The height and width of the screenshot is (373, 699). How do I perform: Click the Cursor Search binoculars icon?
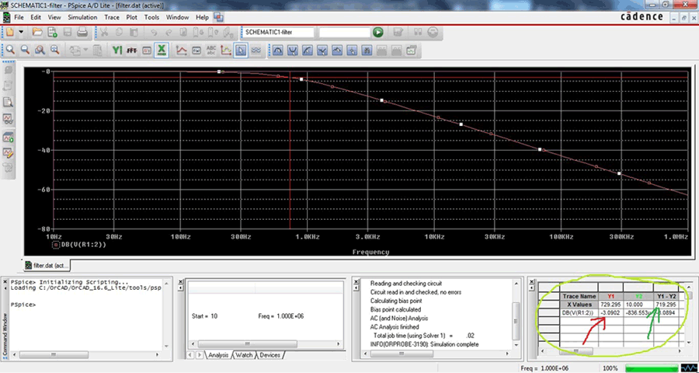pyautogui.click(x=367, y=51)
